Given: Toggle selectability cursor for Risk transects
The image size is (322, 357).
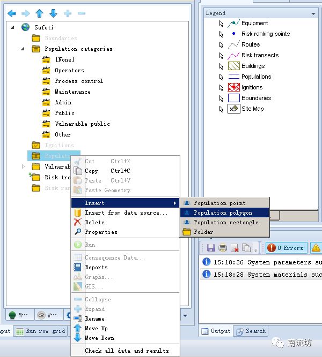Looking at the screenshot, I should pyautogui.click(x=221, y=56).
